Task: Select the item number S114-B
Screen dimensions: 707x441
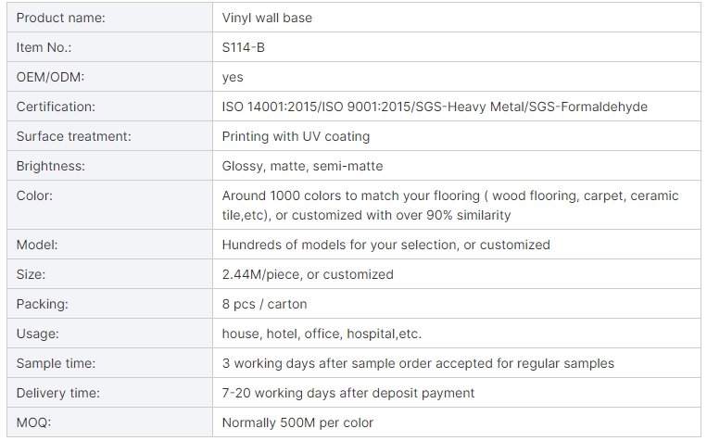Action: tap(243, 47)
